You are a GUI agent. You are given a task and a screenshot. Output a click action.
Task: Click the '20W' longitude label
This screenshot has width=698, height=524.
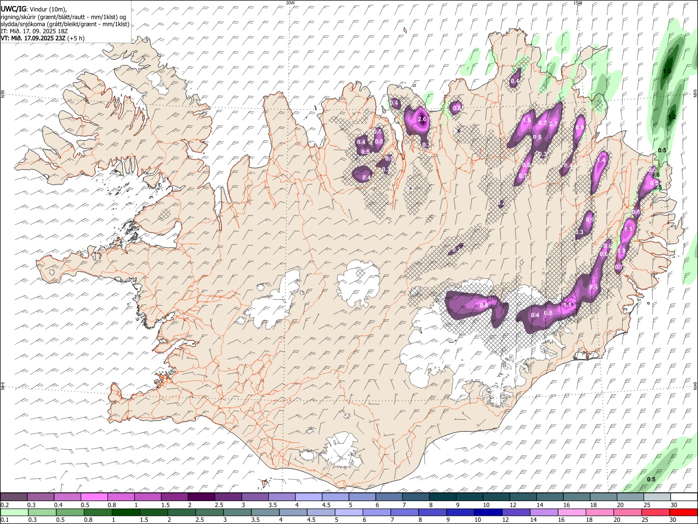[x=290, y=3]
